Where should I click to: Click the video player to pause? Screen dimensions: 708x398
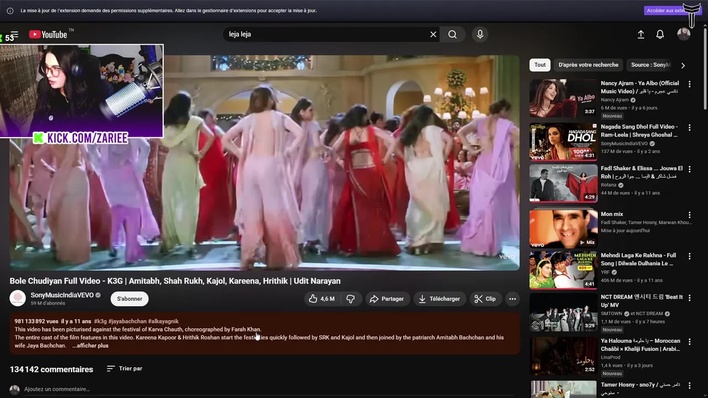264,163
